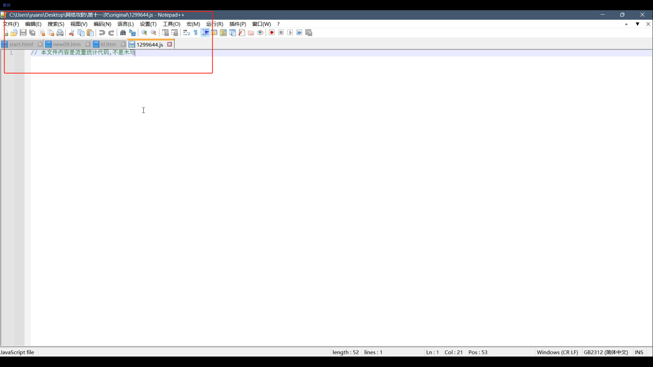Open the 编码(N) encoding menu
Image resolution: width=653 pixels, height=367 pixels.
[x=102, y=24]
